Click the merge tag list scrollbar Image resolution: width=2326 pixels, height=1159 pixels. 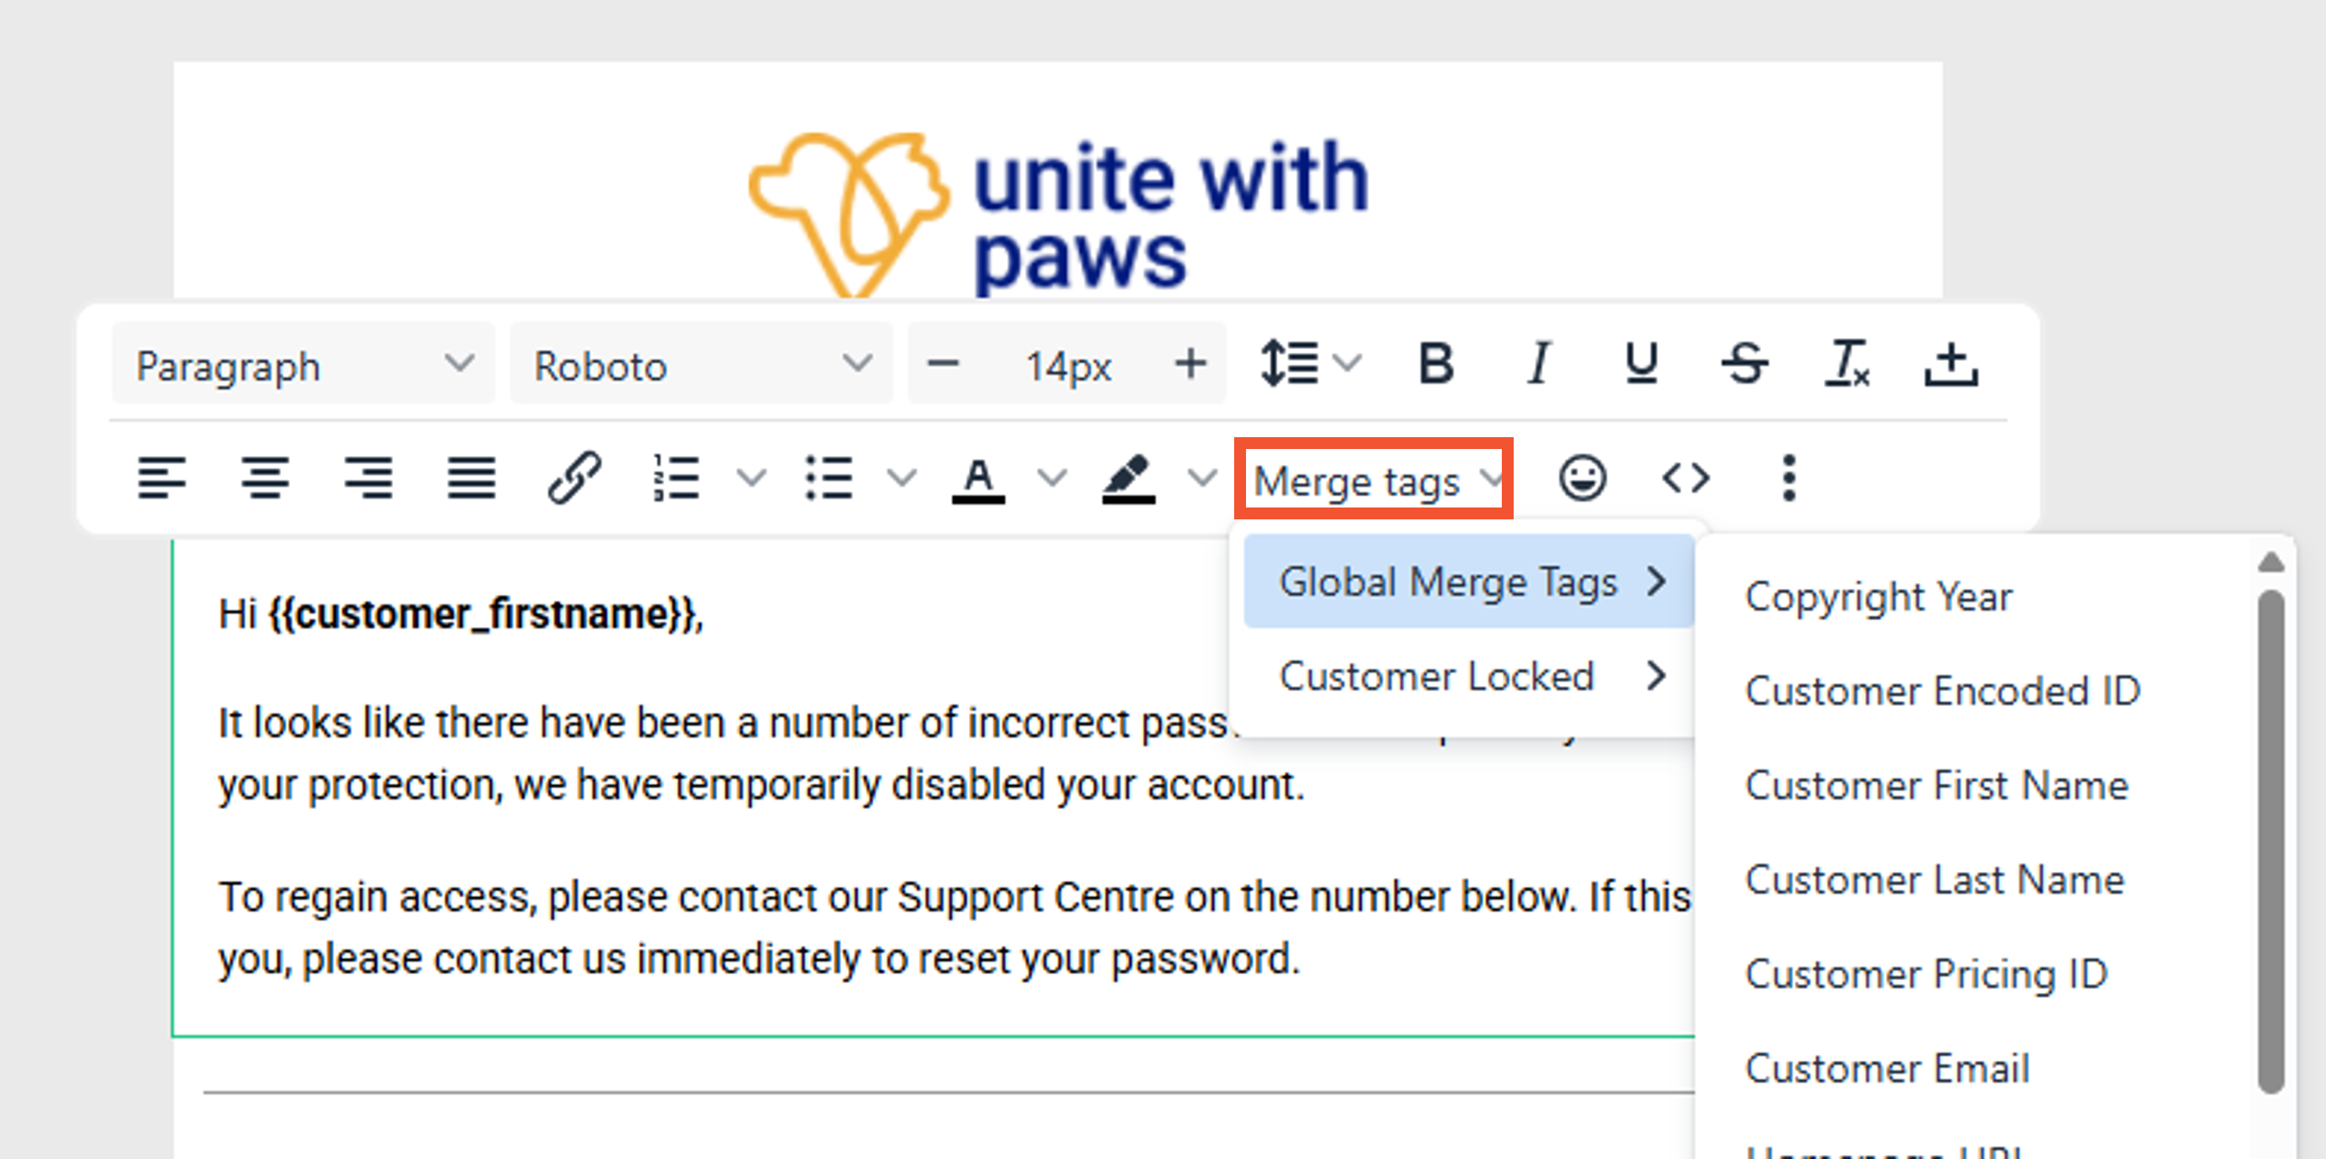pyautogui.click(x=2271, y=842)
